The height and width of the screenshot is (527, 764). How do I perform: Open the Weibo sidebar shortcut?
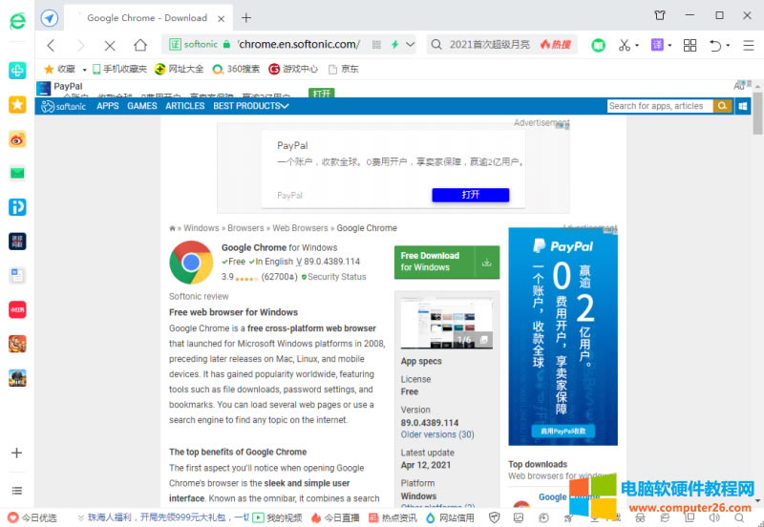pos(17,138)
